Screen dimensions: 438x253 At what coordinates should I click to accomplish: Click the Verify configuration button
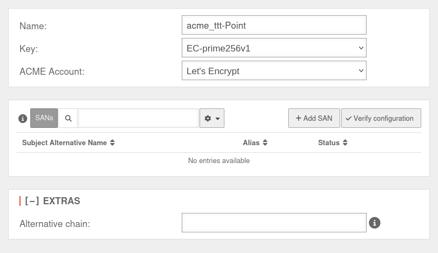[381, 118]
